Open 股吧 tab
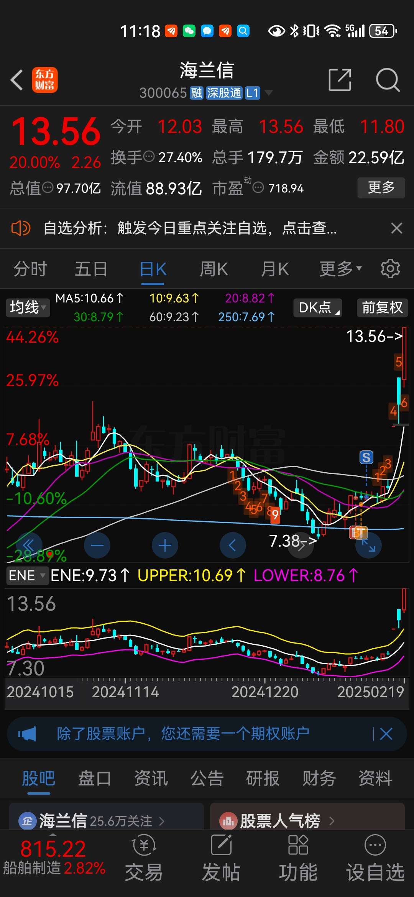The image size is (414, 897). pos(39,779)
